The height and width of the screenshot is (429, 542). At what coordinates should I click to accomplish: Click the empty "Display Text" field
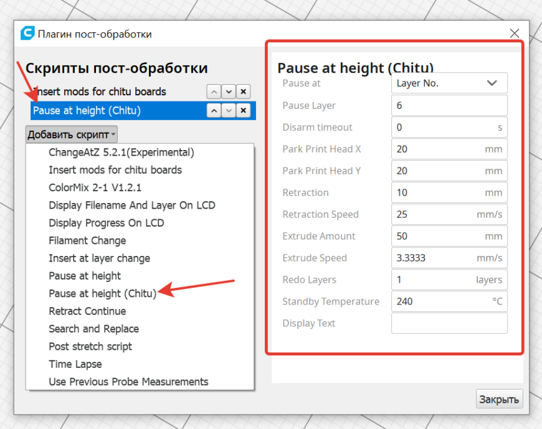[449, 323]
